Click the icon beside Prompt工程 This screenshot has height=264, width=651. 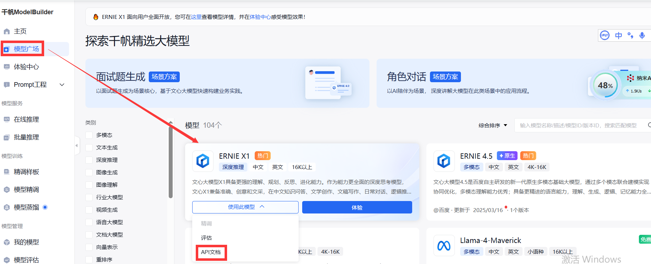(x=6, y=85)
